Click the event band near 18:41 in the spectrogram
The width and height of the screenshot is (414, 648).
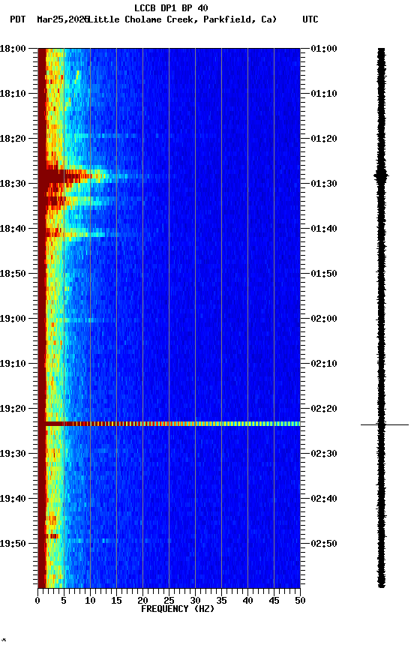(74, 234)
